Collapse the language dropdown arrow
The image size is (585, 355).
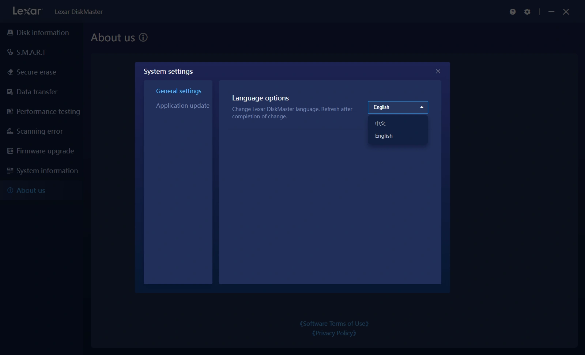pyautogui.click(x=422, y=107)
